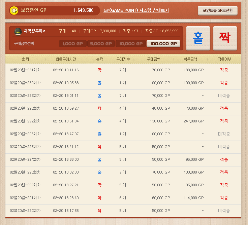Click purchase time 02-20 18:47:07

[x=66, y=134]
